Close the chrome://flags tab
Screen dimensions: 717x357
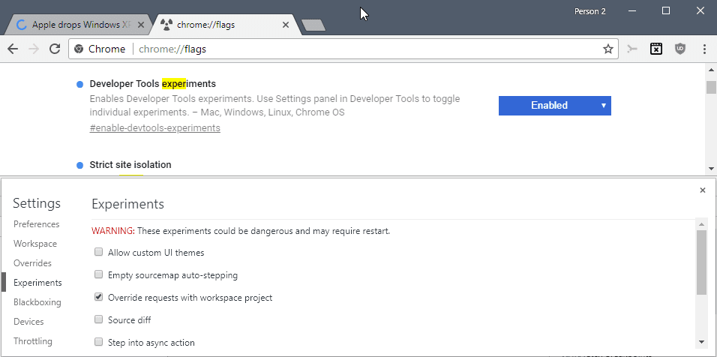point(285,25)
